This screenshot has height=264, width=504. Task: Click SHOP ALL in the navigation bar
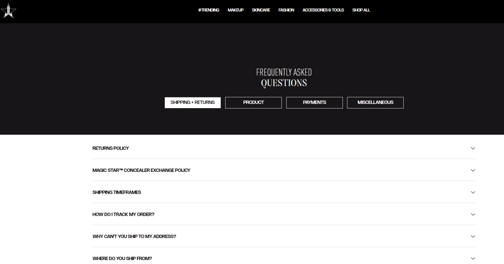tap(361, 10)
